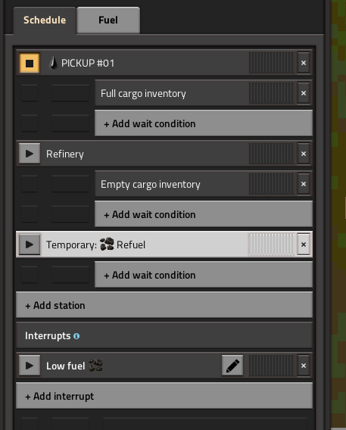Switch to the Fuel tab

coord(108,20)
